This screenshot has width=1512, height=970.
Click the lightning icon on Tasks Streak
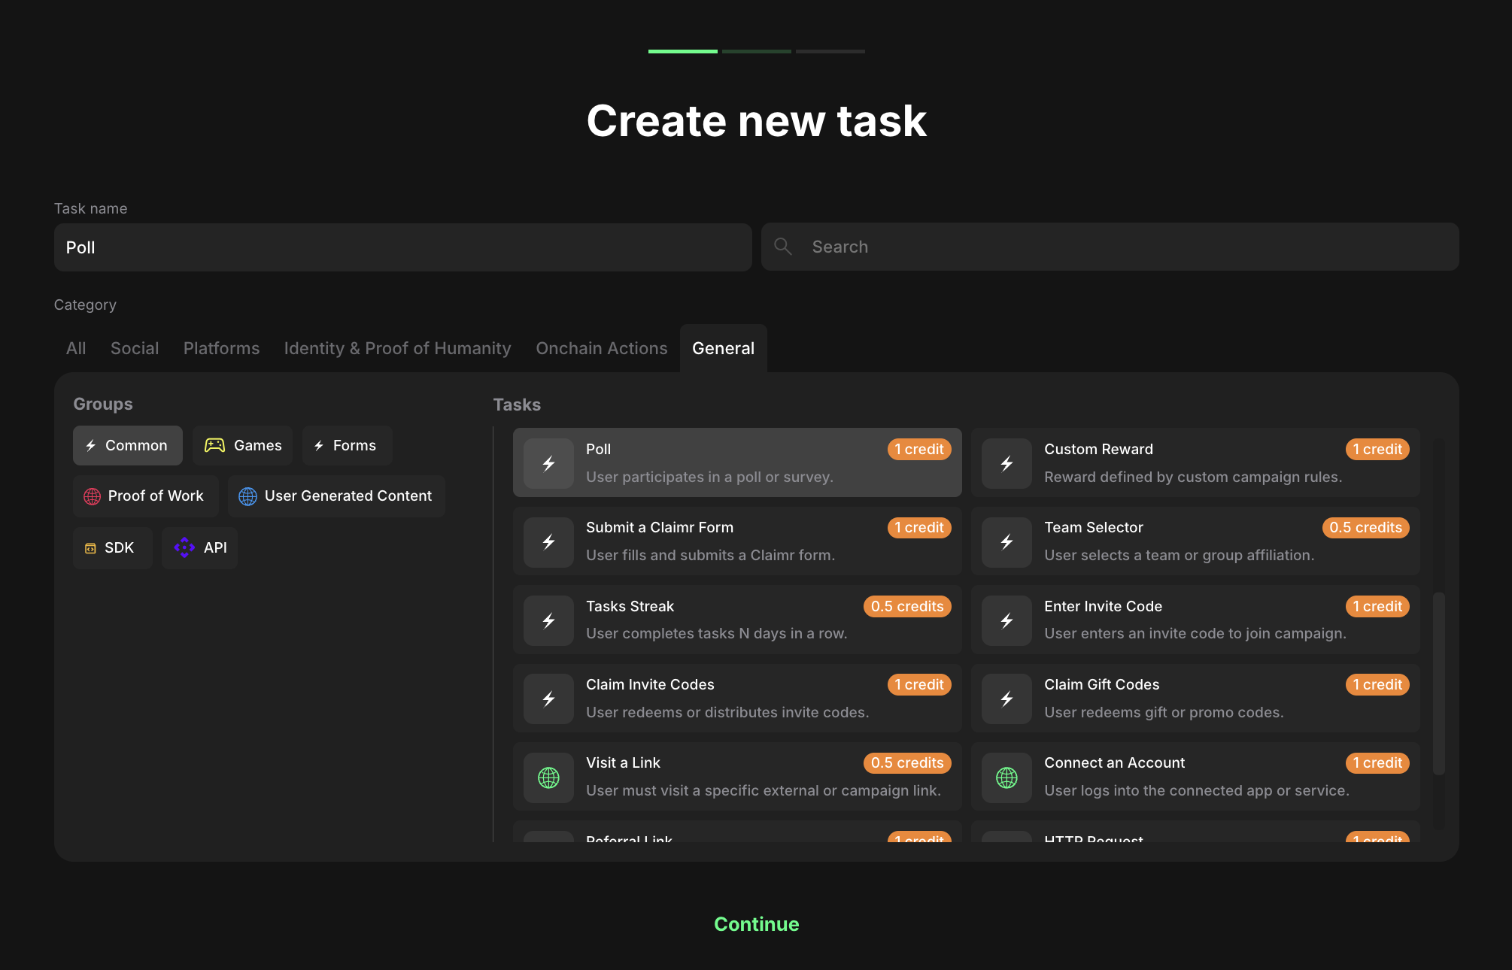[549, 620]
